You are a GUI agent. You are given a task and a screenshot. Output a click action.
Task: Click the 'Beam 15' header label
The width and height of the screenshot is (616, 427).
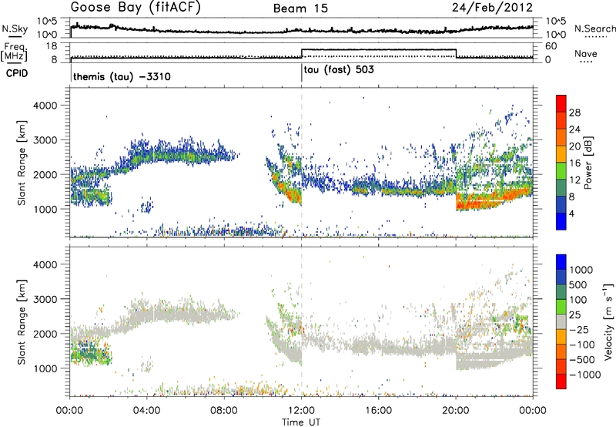click(x=300, y=8)
